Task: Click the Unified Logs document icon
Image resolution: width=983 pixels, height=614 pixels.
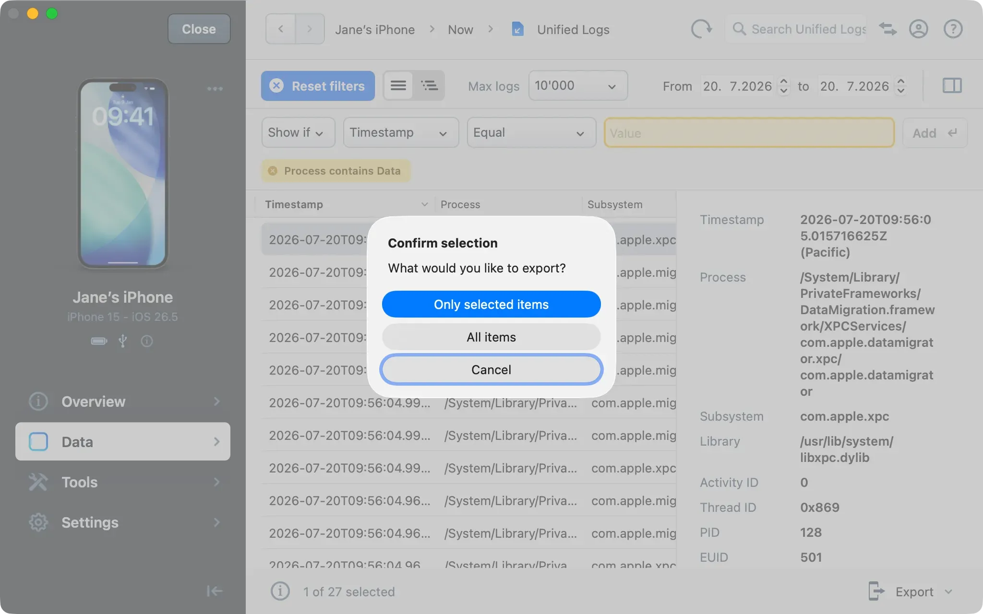Action: 517,29
